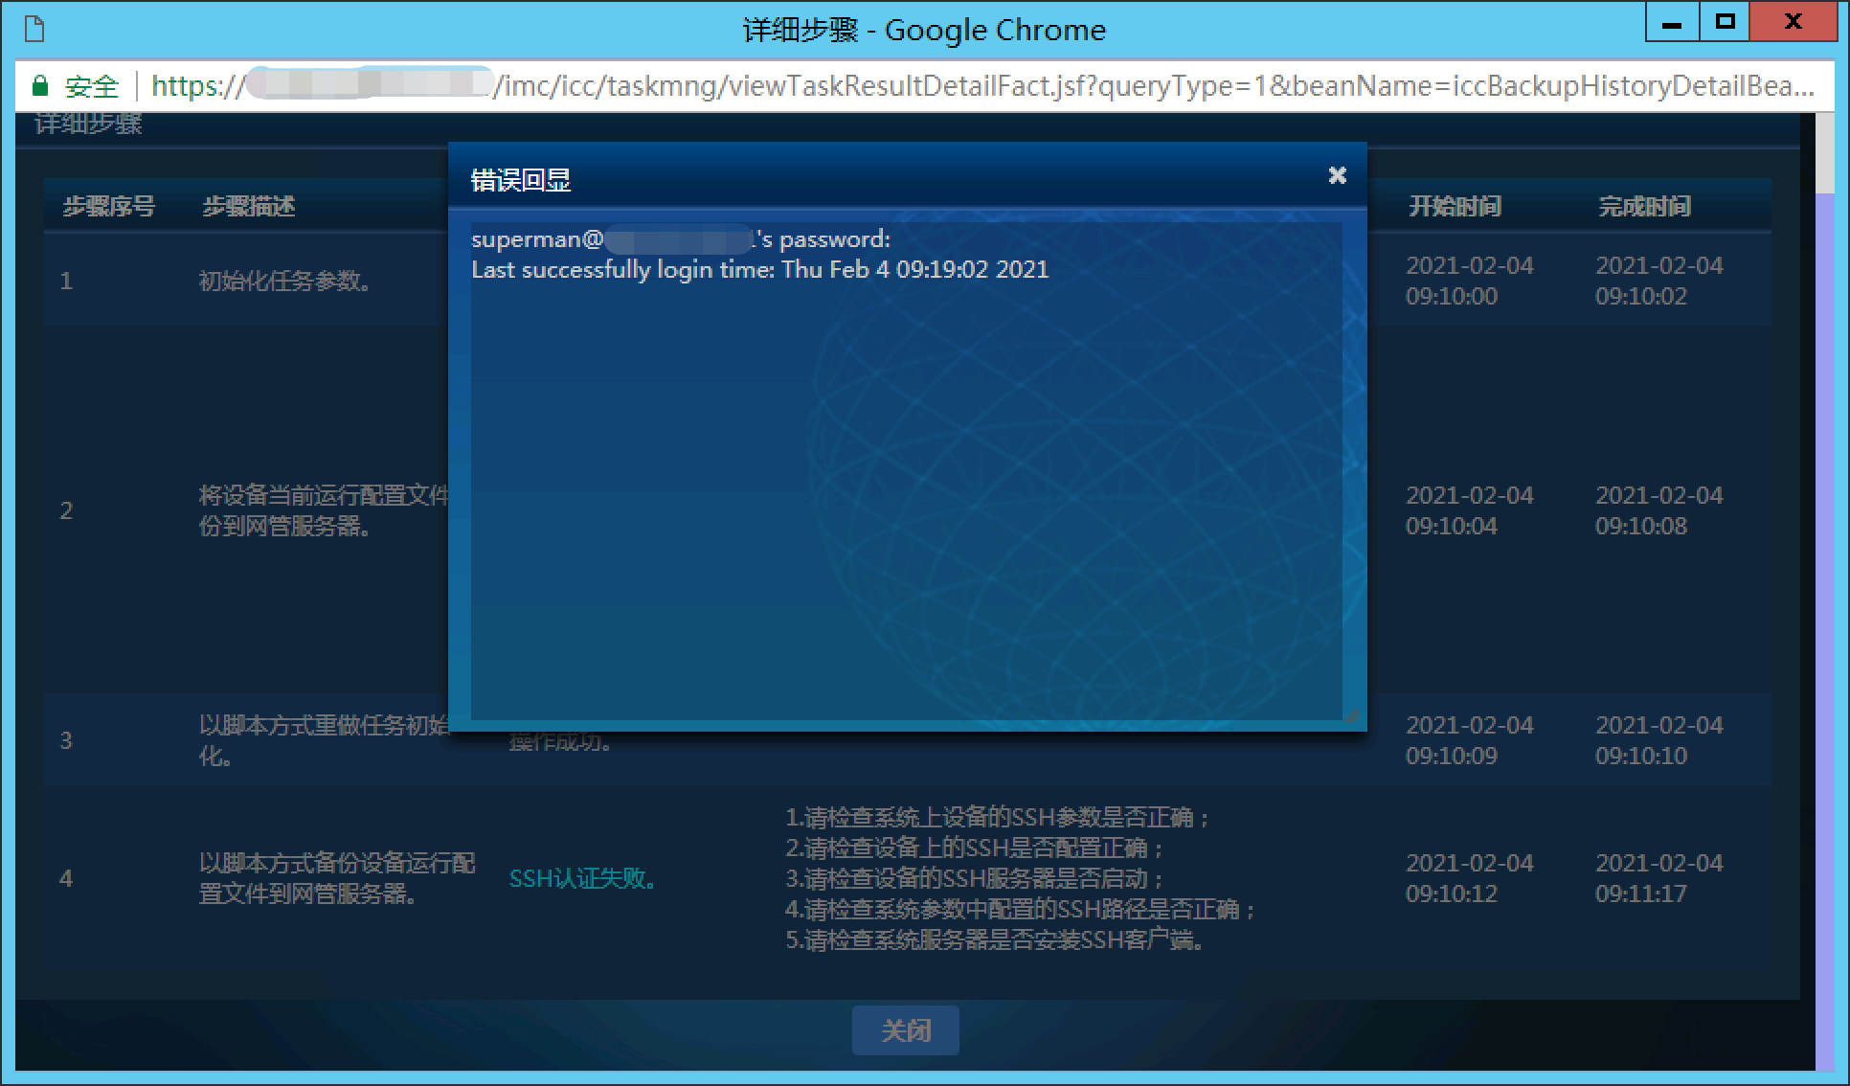Image resolution: width=1850 pixels, height=1086 pixels.
Task: Click the URL address bar
Action: (x=958, y=86)
